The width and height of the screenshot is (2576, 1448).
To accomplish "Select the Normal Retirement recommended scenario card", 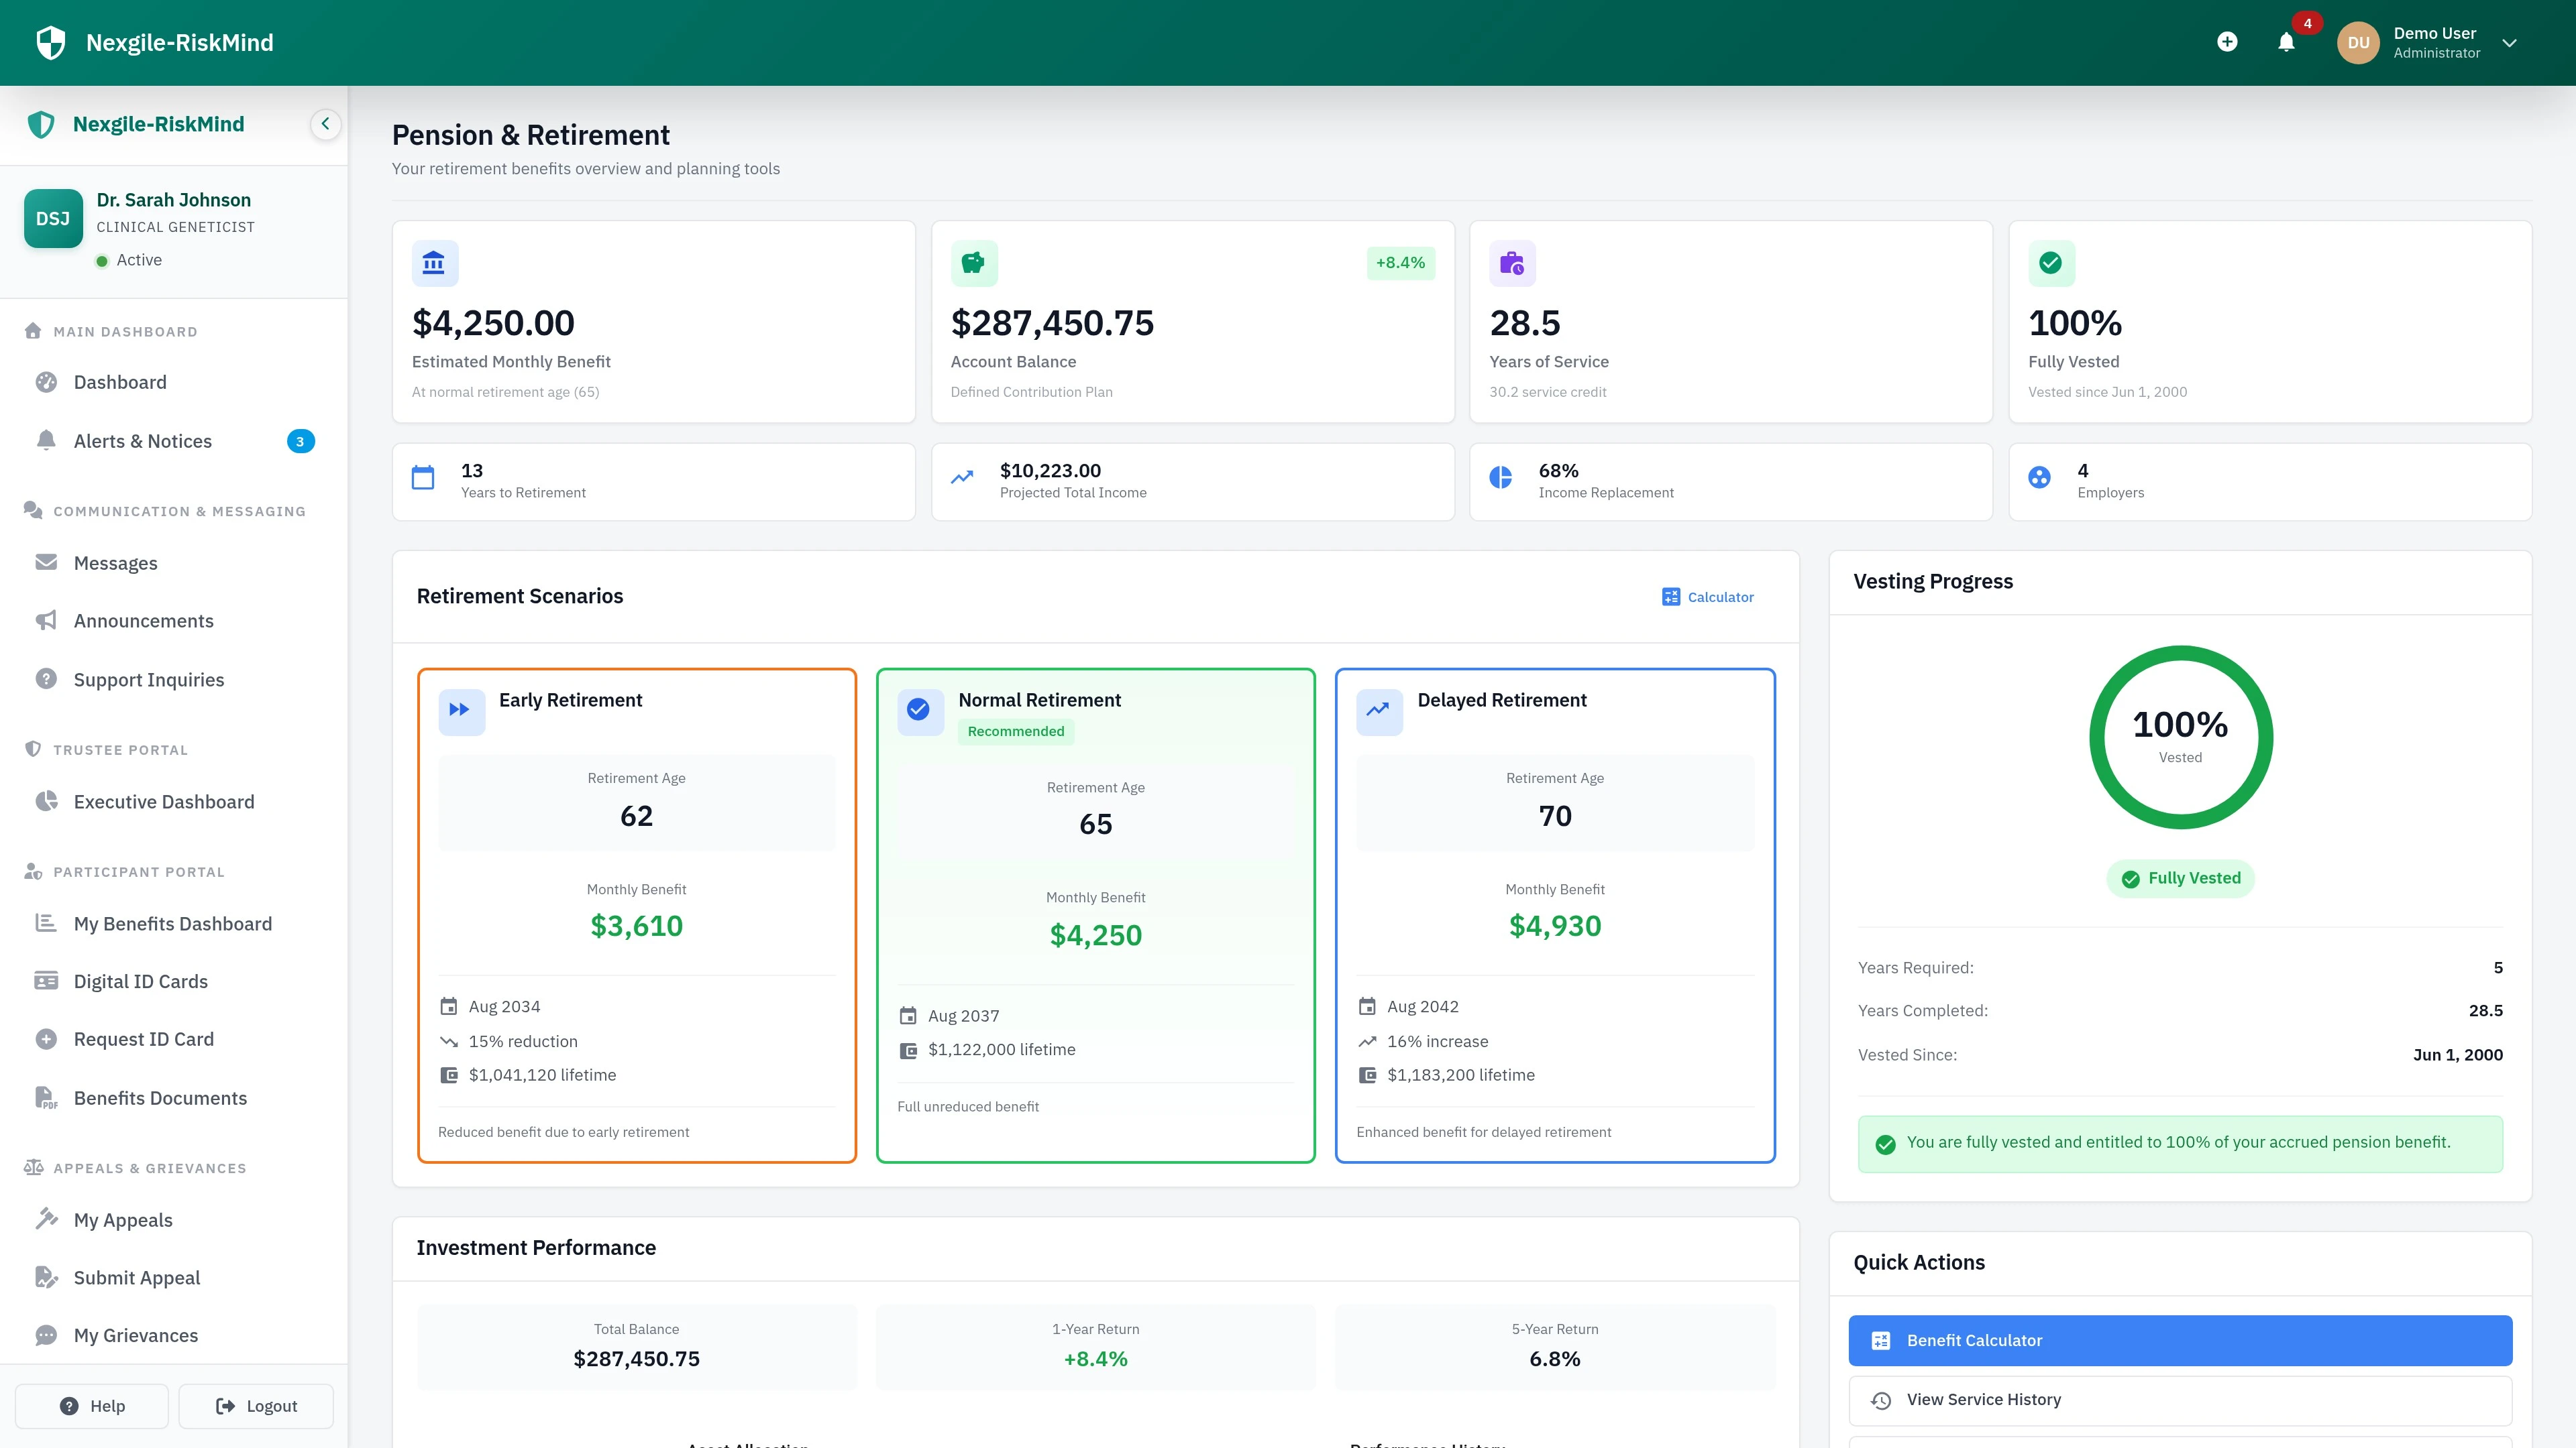I will tap(1095, 914).
